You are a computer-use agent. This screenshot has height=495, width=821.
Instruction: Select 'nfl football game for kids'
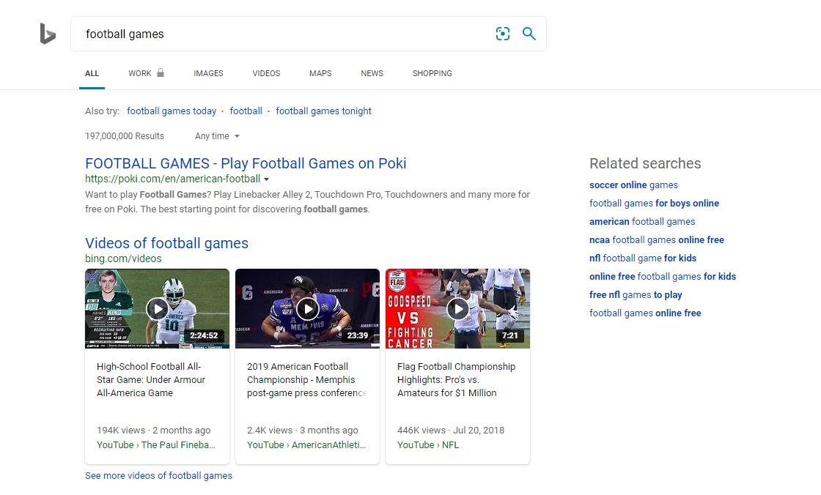point(643,258)
